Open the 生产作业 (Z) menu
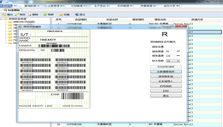Screen dimensions: 223x127 point(102,6)
